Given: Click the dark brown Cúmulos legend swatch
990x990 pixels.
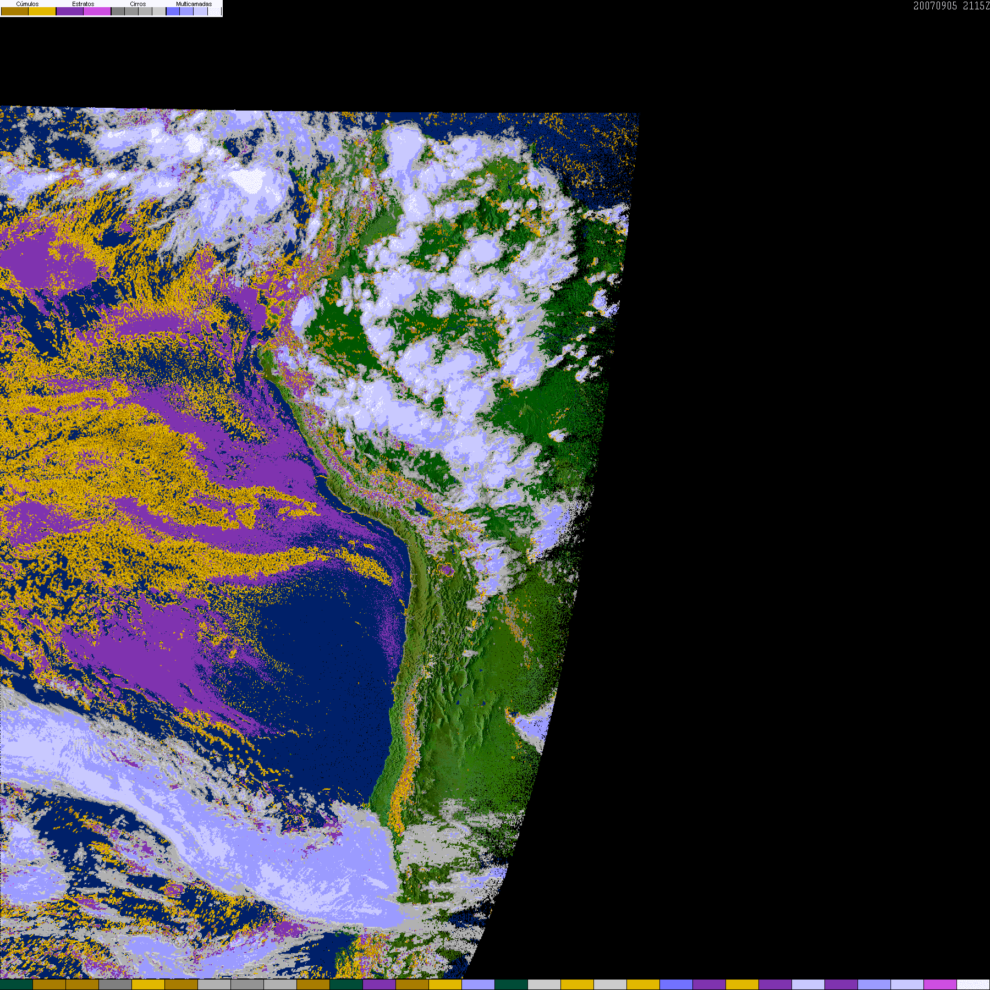Looking at the screenshot, I should (15, 11).
